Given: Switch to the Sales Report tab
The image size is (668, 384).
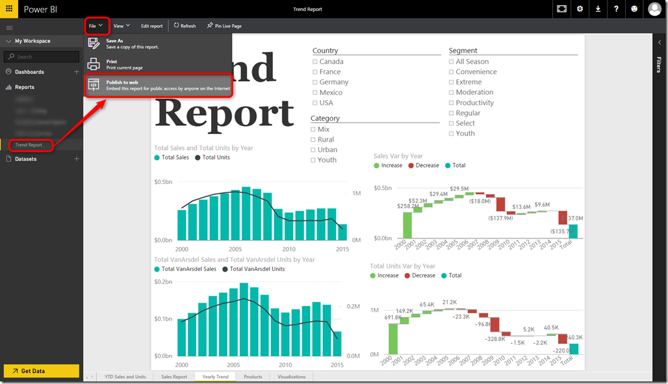Looking at the screenshot, I should tap(173, 377).
